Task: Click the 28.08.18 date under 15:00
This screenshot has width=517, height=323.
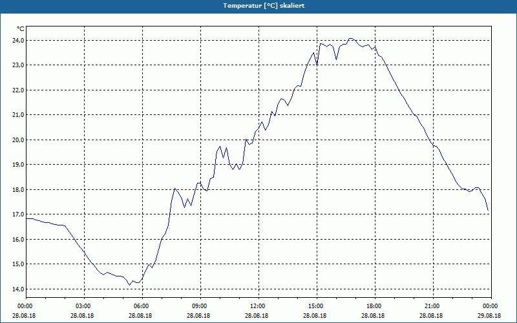Action: tap(315, 316)
